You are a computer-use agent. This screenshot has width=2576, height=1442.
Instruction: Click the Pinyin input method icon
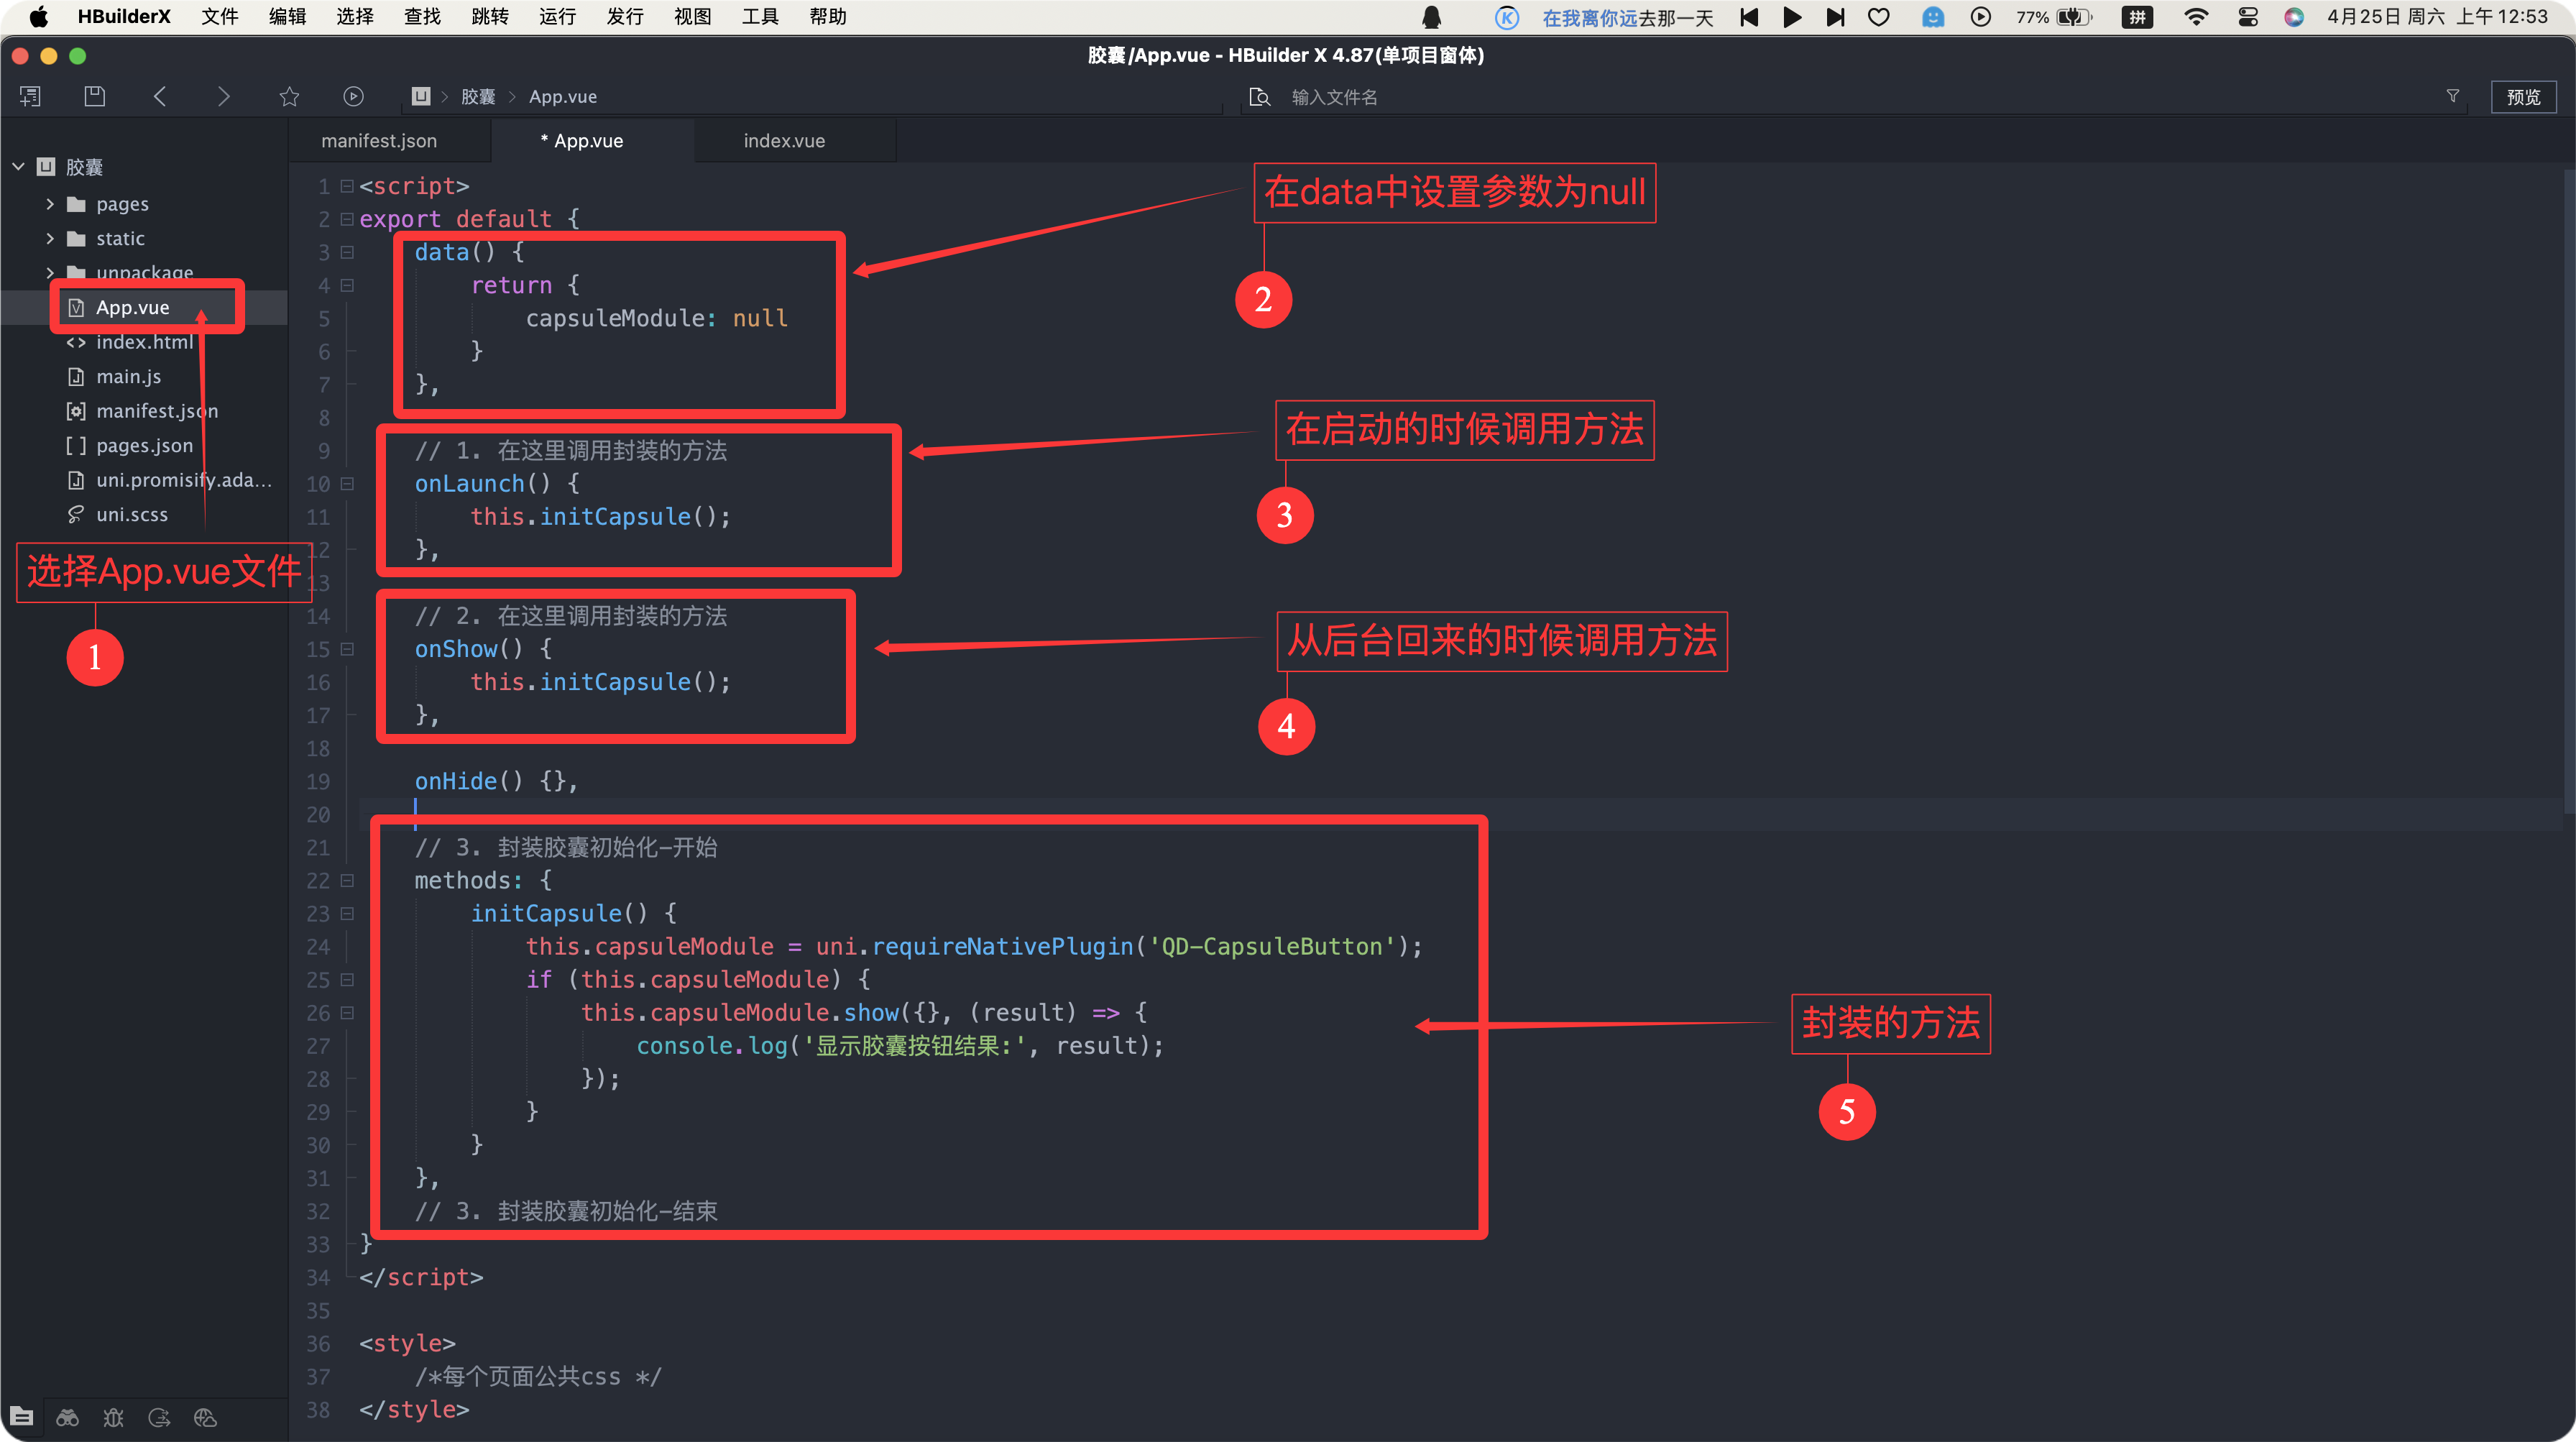(2138, 17)
